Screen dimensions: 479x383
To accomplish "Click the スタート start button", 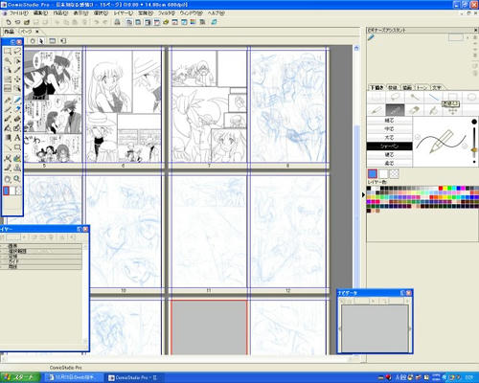I will (x=20, y=377).
